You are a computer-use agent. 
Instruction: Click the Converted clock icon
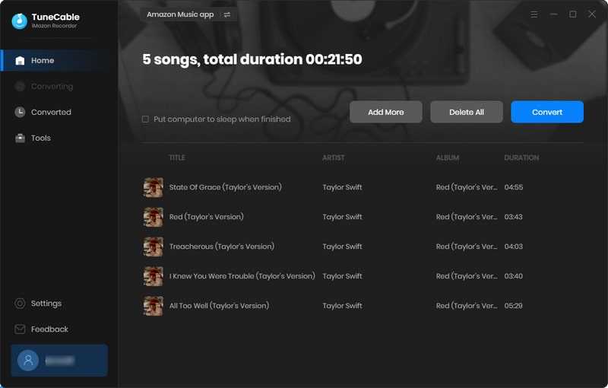pyautogui.click(x=20, y=112)
